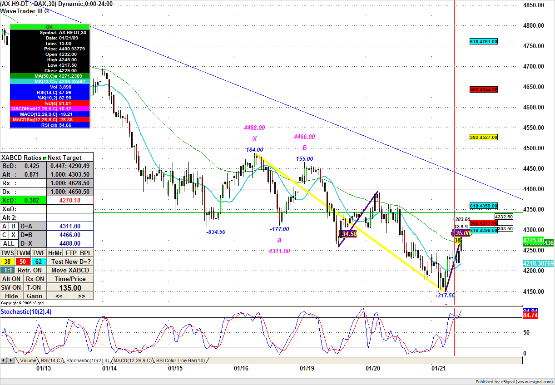This screenshot has height=385, width=555.
Task: Click the << previous arrow button
Action: 59,296
